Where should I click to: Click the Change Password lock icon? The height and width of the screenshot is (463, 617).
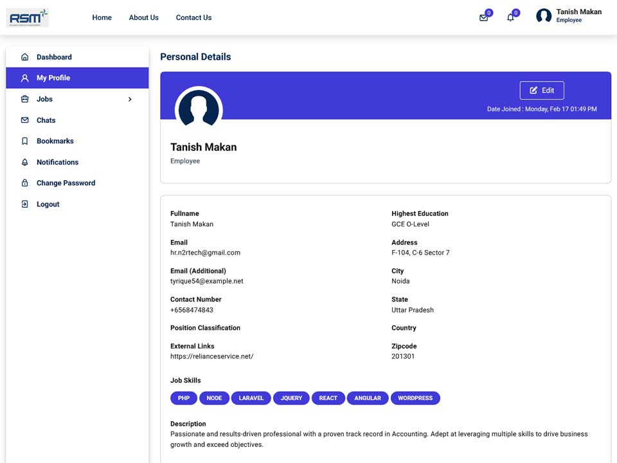click(25, 183)
